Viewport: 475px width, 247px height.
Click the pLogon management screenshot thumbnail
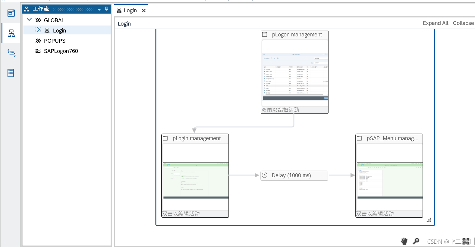tap(295, 77)
